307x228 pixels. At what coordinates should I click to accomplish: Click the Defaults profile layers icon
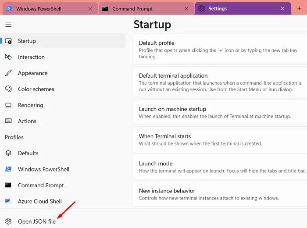(x=8, y=153)
